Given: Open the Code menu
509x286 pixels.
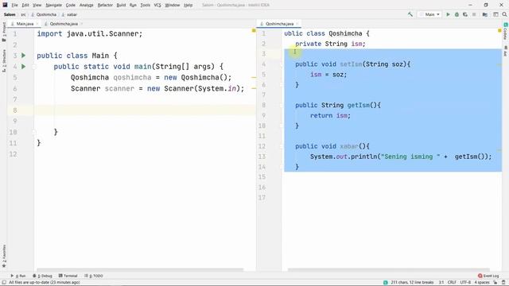Looking at the screenshot, I should coord(71,6).
